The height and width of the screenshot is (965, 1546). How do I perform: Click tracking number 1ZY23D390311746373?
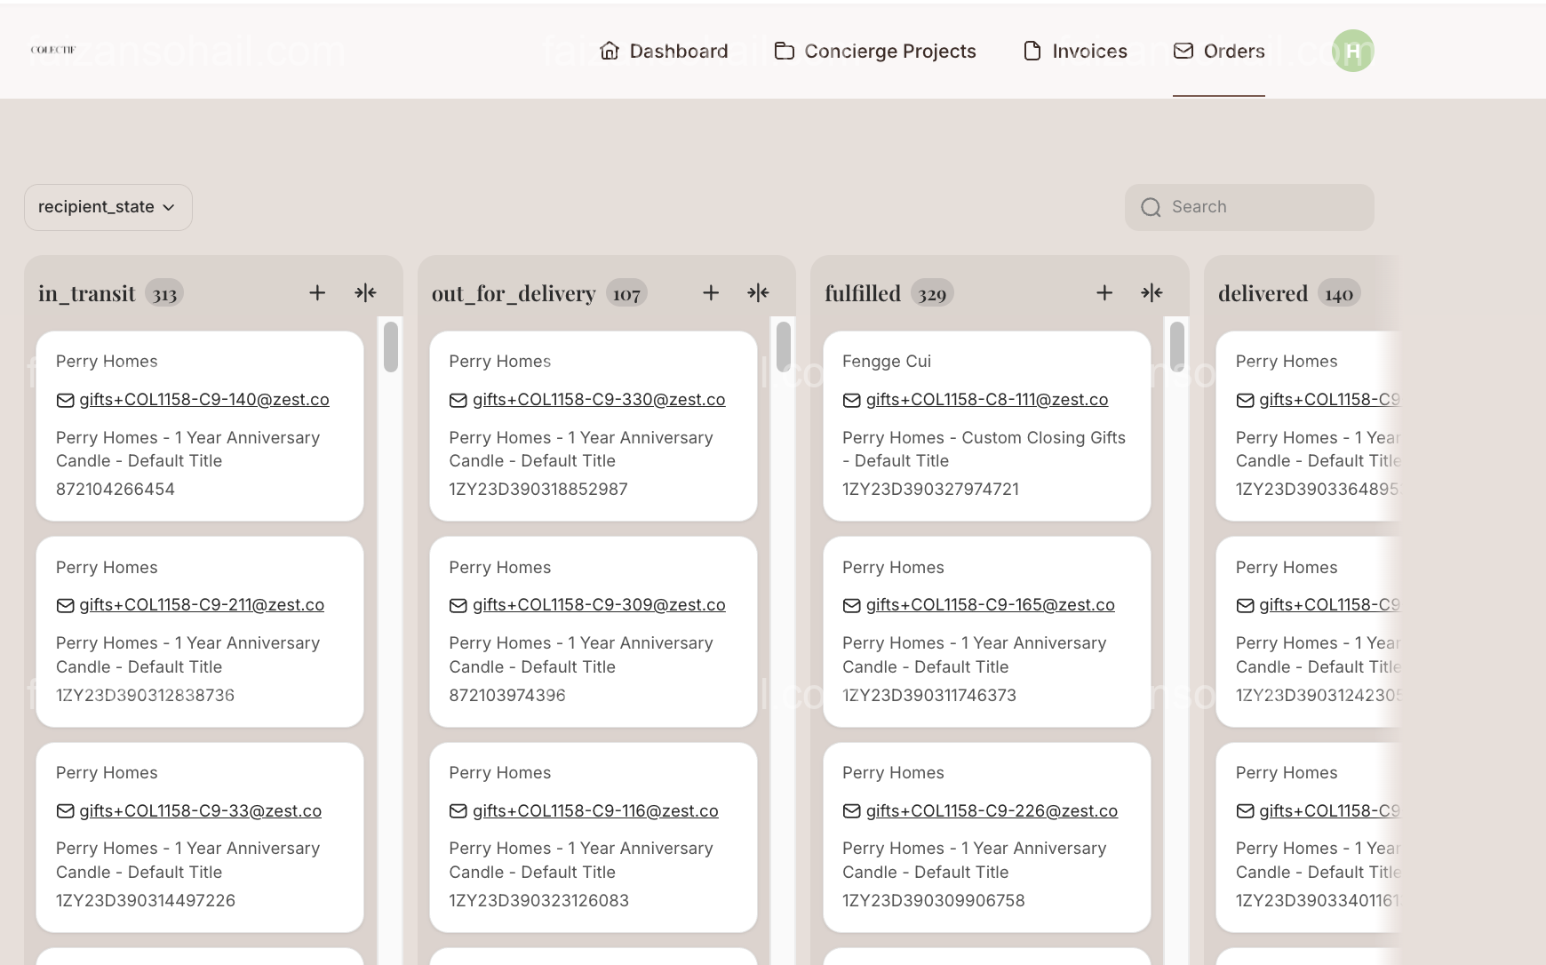pos(929,696)
